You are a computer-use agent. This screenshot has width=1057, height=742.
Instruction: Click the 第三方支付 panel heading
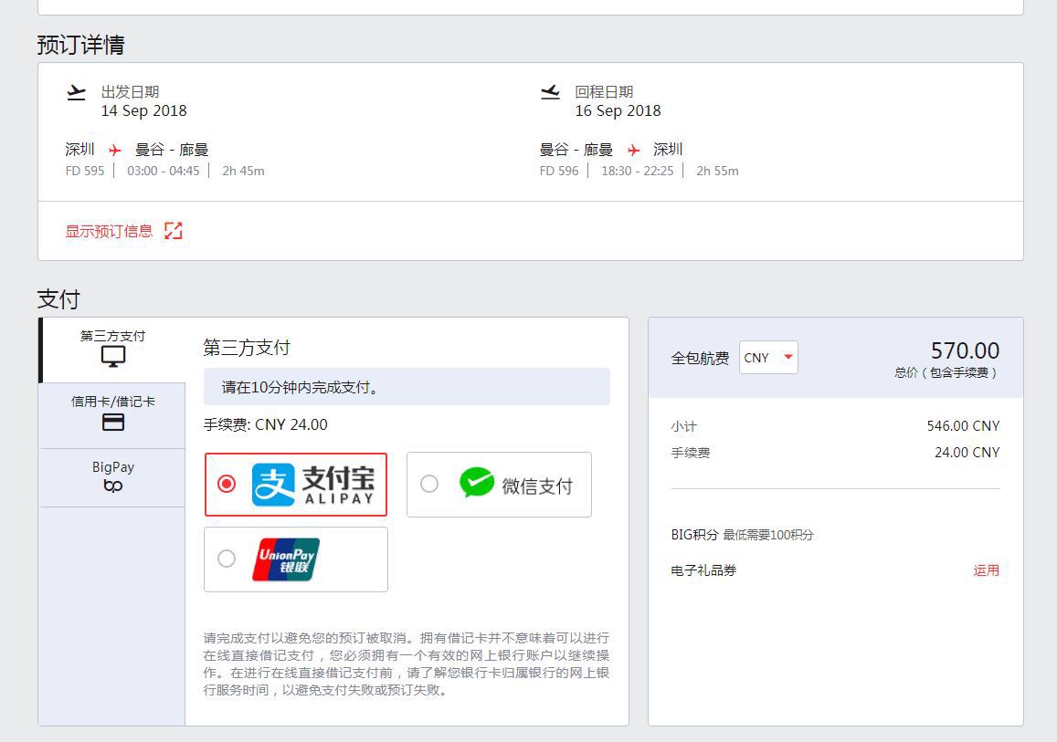[247, 348]
